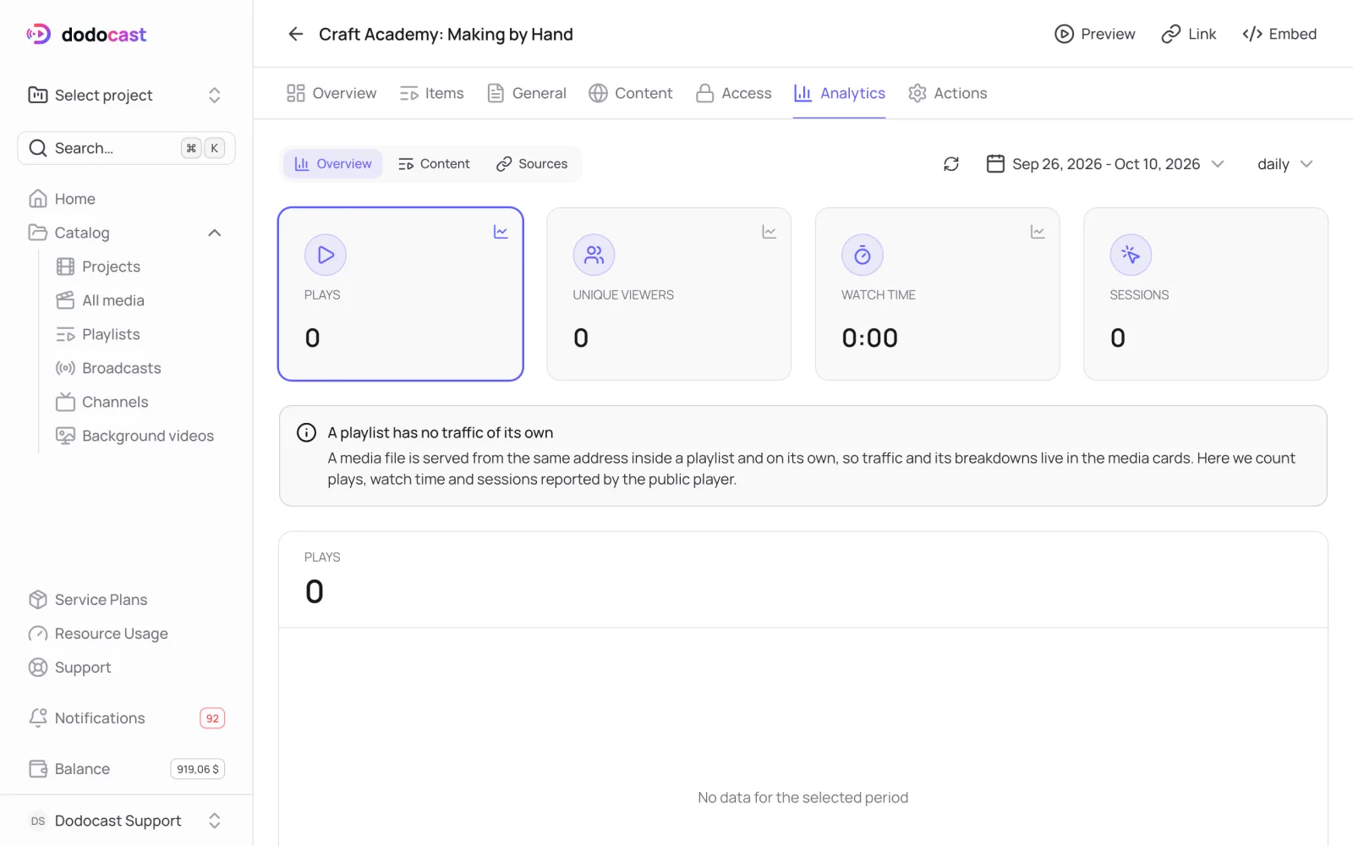Go to Home in sidebar

[x=127, y=199]
